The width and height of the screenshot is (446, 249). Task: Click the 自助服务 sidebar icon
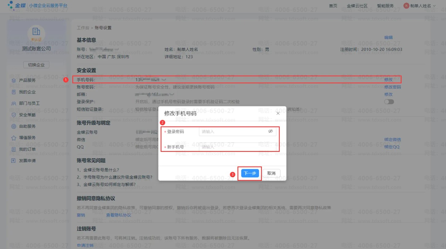point(13,126)
